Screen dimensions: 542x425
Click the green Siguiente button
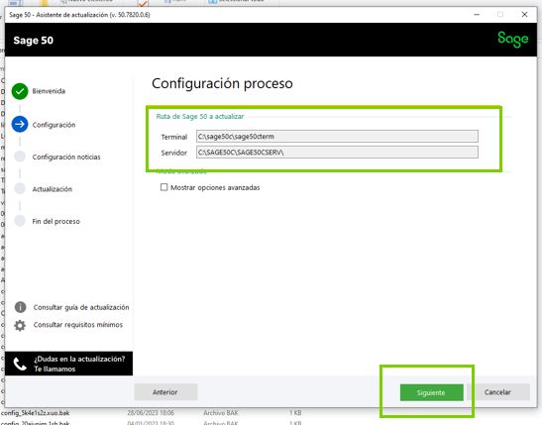[431, 392]
